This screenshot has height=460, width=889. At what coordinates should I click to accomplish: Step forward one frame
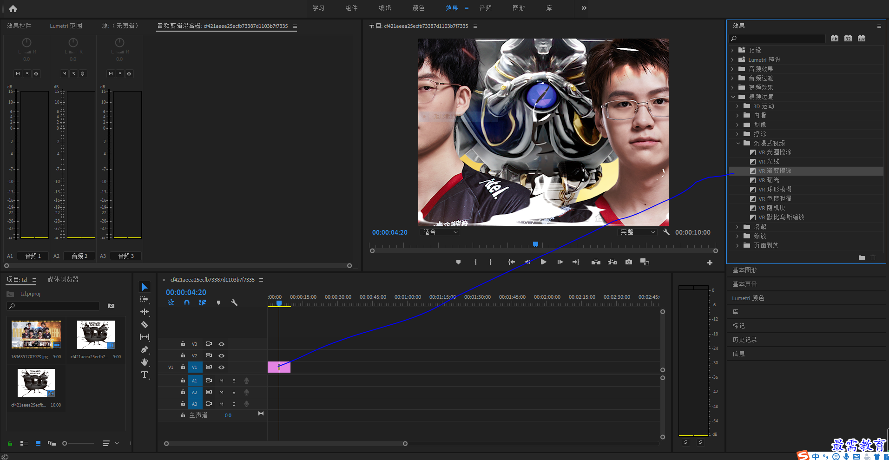coord(560,262)
